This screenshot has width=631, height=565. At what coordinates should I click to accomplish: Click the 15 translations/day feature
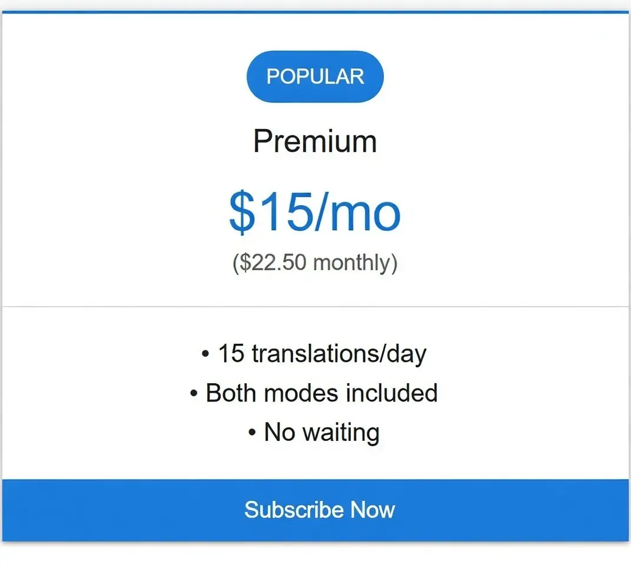coord(321,354)
